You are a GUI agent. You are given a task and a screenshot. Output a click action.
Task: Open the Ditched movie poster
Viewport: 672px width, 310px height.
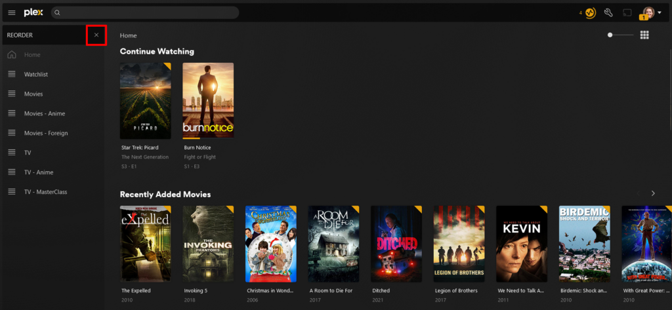click(396, 244)
